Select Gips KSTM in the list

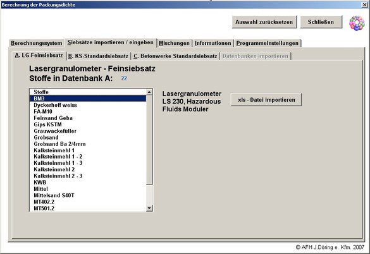point(88,124)
